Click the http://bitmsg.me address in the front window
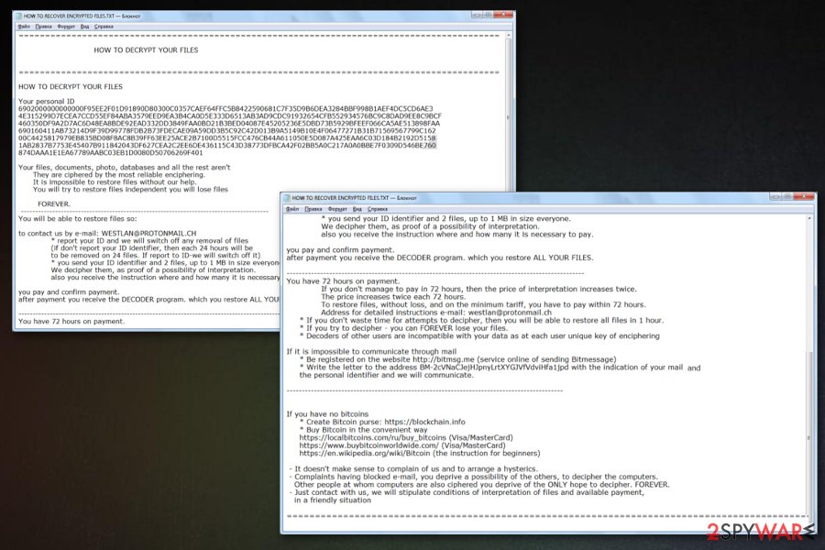The image size is (825, 550). pyautogui.click(x=444, y=359)
